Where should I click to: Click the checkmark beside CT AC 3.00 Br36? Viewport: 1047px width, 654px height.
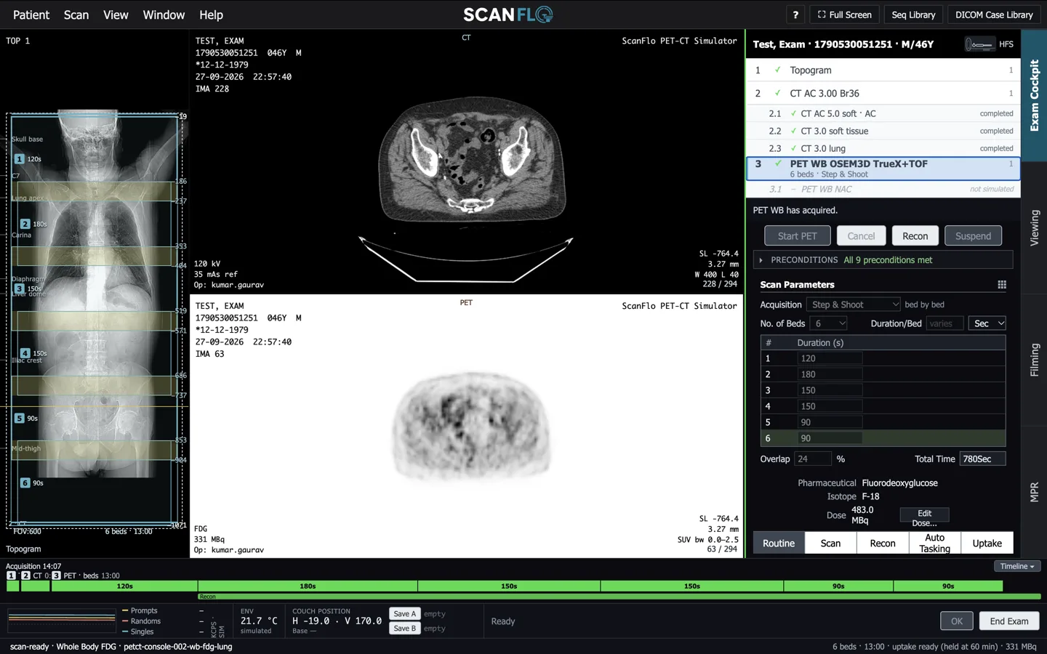(778, 93)
